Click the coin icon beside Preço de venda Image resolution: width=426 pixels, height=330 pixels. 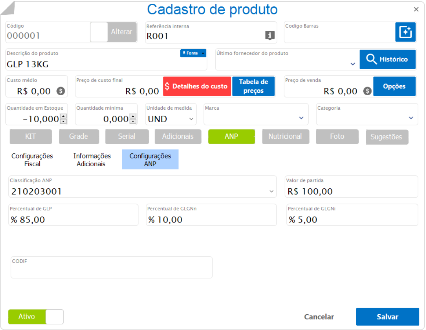pos(367,91)
